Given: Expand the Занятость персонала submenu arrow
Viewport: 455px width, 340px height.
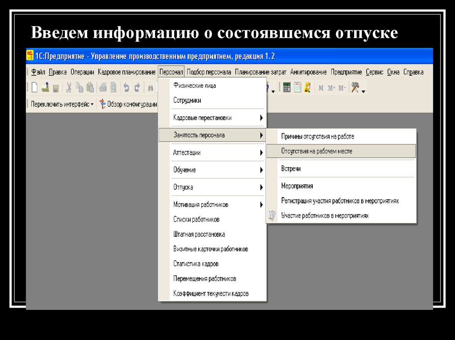Looking at the screenshot, I should point(262,135).
